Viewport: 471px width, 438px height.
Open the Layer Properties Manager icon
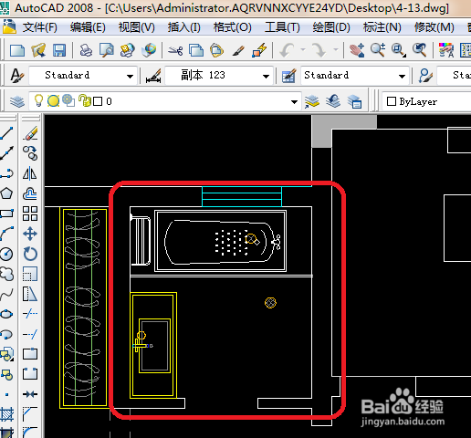pos(17,101)
